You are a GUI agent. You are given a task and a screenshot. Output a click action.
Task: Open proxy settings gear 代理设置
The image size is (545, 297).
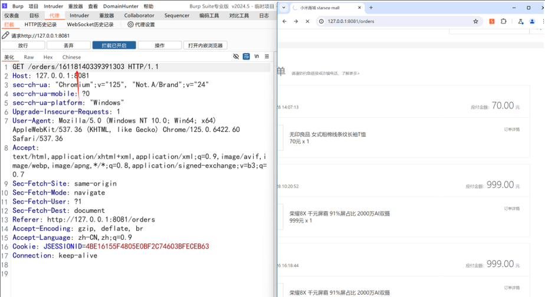click(x=141, y=24)
